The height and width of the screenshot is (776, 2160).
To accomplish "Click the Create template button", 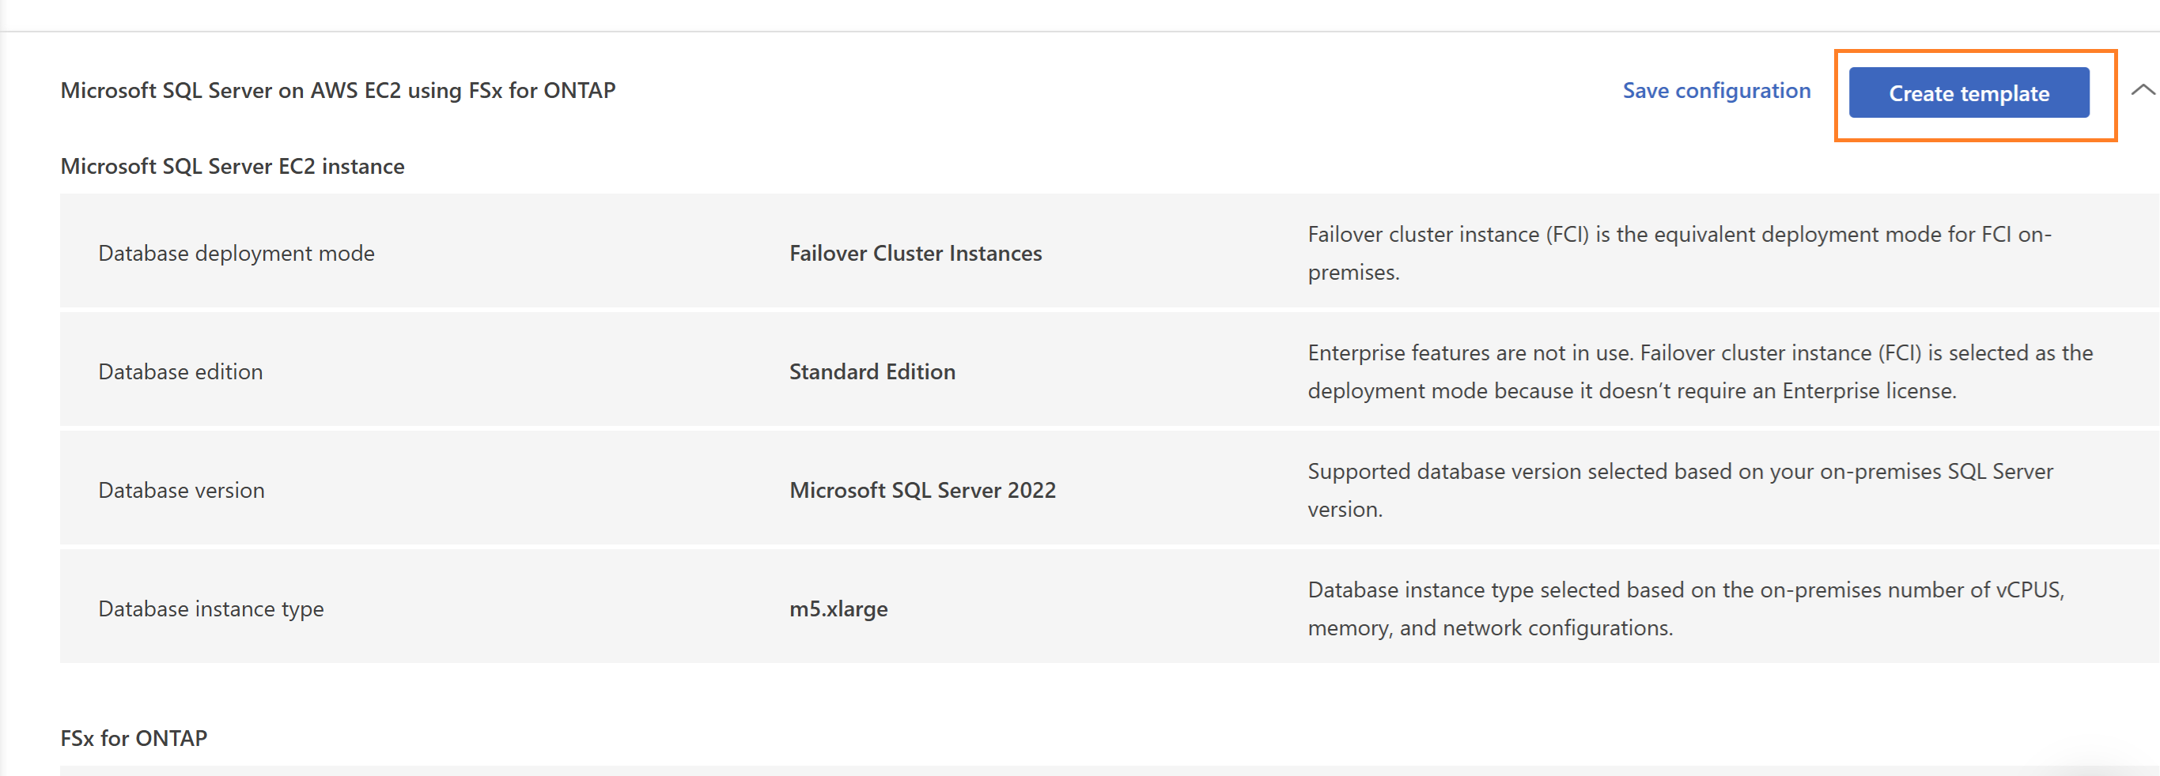I will 1968,93.
